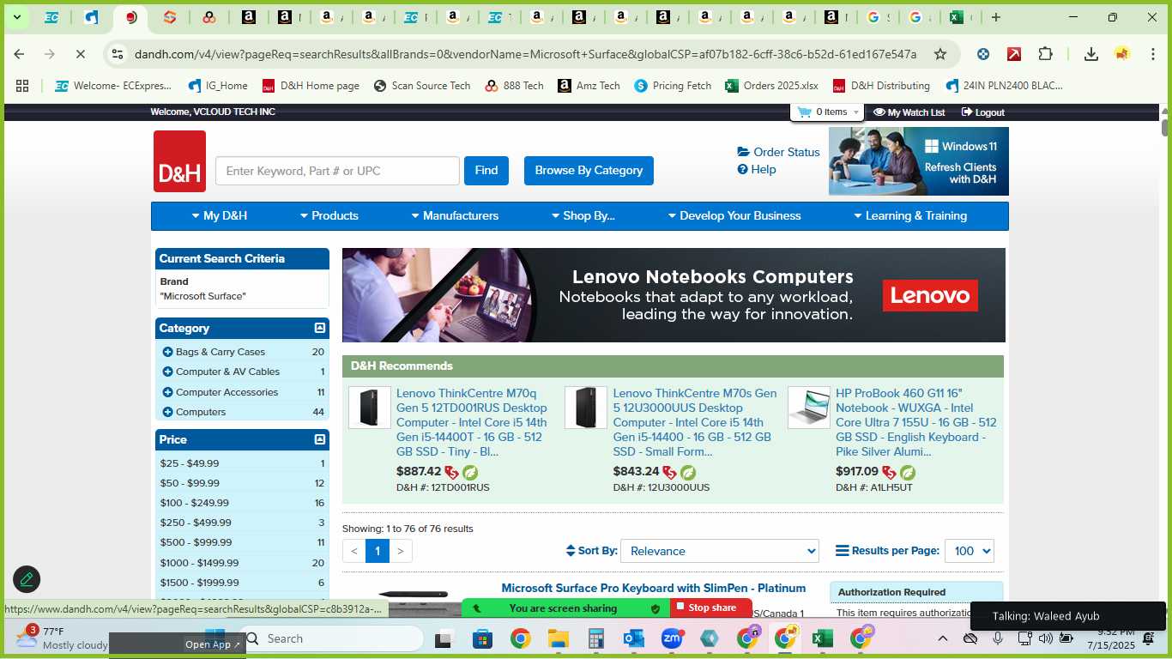Click rebate icon next to $887.42
The width and height of the screenshot is (1172, 659).
tap(451, 473)
